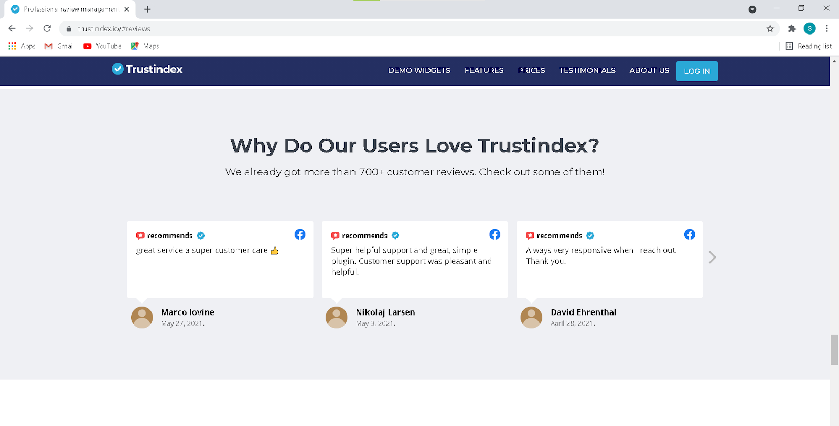View site information via the lock icon
The height and width of the screenshot is (426, 839).
(x=69, y=29)
